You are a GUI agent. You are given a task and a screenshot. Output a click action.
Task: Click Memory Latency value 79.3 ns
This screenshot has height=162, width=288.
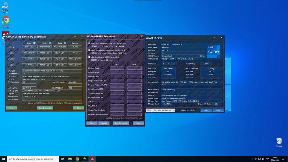tap(75, 47)
